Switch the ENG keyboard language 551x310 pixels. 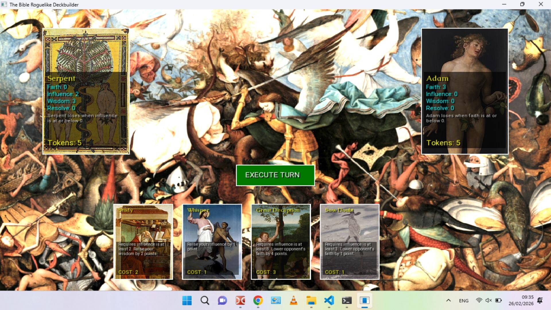click(463, 301)
